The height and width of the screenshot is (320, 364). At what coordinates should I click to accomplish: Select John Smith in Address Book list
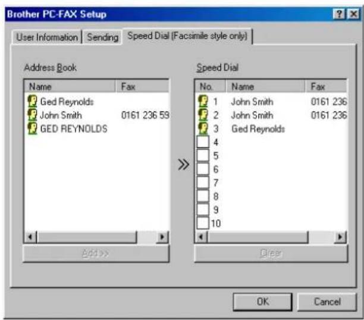(x=61, y=115)
